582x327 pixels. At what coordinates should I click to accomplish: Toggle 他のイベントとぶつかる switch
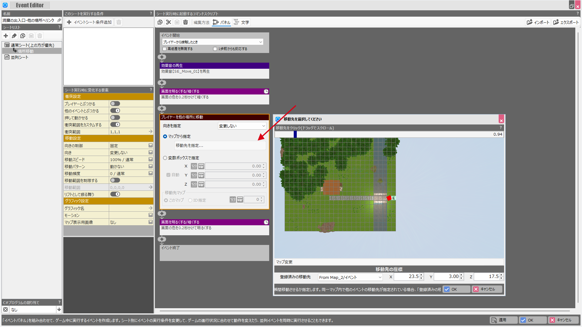(115, 111)
